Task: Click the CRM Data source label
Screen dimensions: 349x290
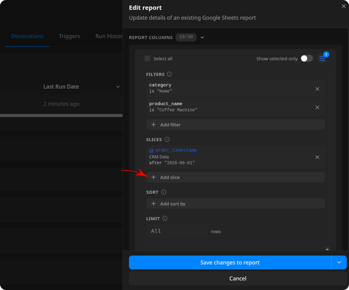Action: click(159, 157)
